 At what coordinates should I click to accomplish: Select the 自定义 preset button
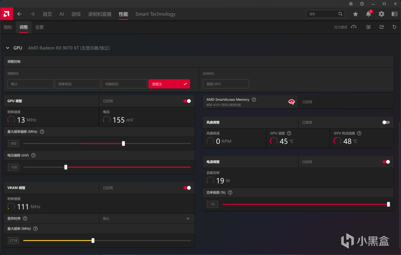point(169,84)
